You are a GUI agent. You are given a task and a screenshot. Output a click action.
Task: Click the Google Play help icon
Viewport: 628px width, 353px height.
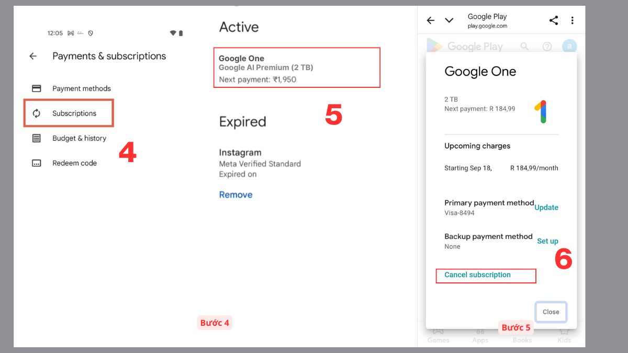pos(547,47)
